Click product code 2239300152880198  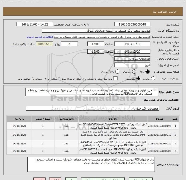(x=159, y=126)
